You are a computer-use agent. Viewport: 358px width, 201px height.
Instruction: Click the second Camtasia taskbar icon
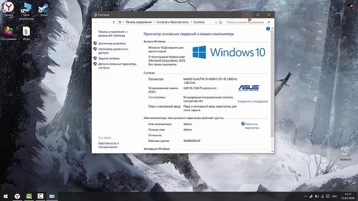click(40, 196)
